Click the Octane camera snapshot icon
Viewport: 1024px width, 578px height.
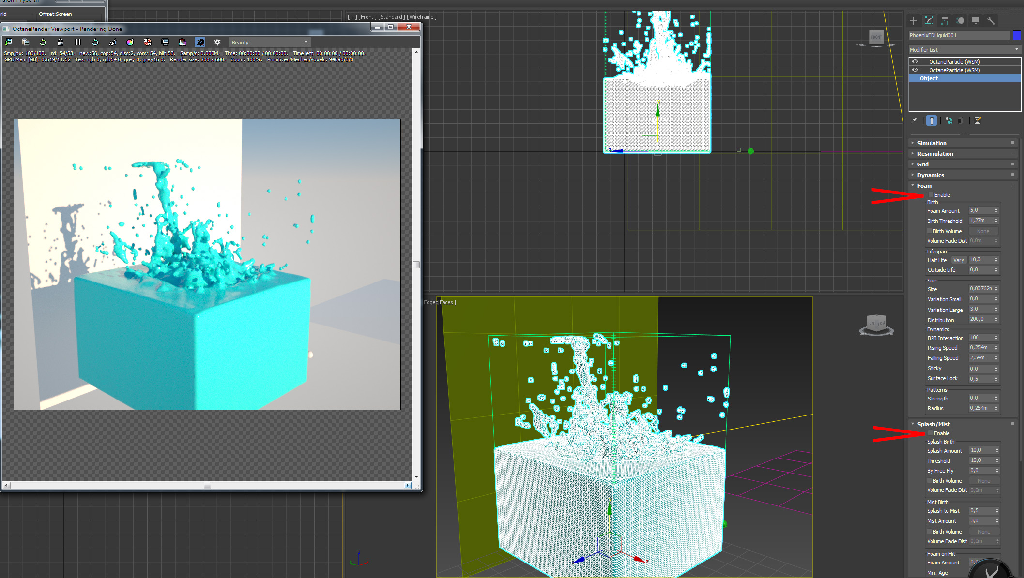point(200,43)
